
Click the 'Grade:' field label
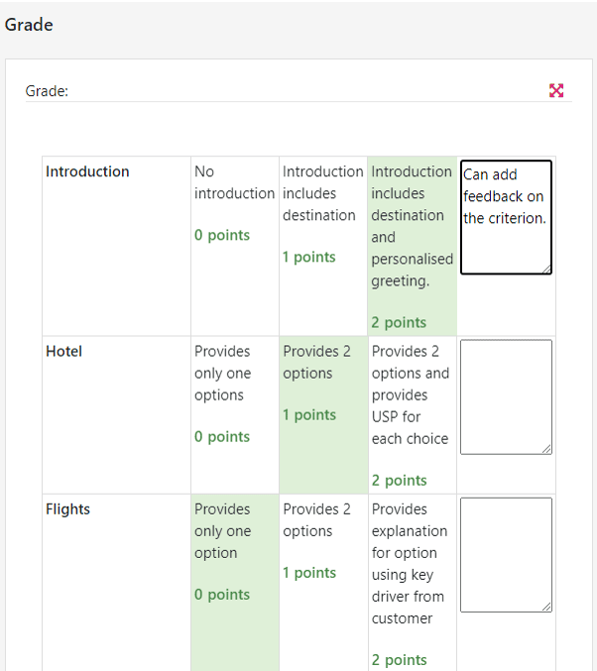pos(47,91)
